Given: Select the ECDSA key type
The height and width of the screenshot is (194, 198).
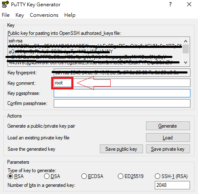Looking at the screenshot, I should pos(92,176).
